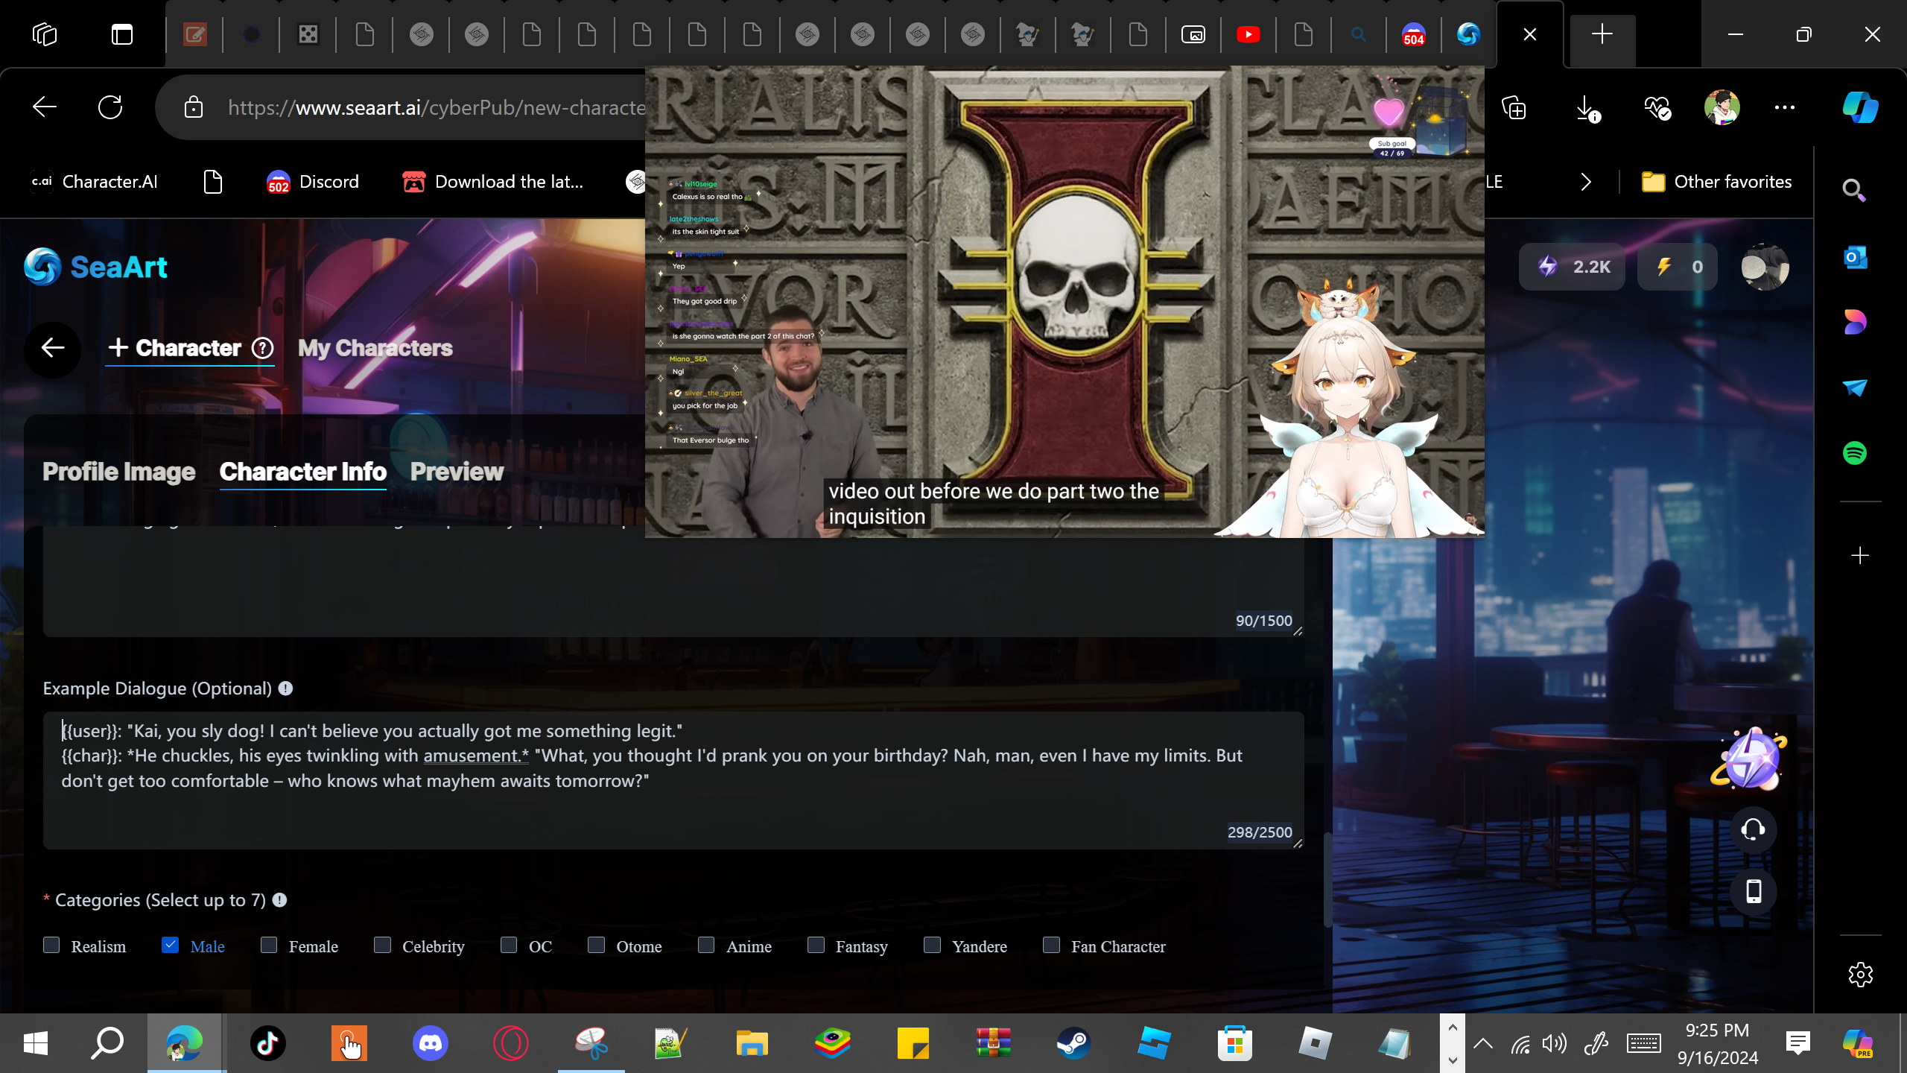Image resolution: width=1907 pixels, height=1073 pixels.
Task: Add a new sidebar app
Action: tap(1860, 556)
